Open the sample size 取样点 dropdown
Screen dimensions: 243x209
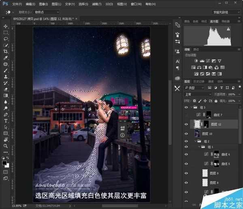[47, 12]
